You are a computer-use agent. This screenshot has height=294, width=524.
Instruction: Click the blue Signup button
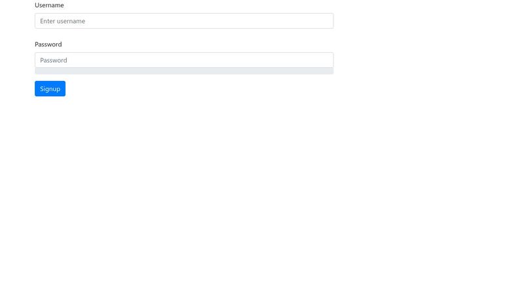(50, 89)
